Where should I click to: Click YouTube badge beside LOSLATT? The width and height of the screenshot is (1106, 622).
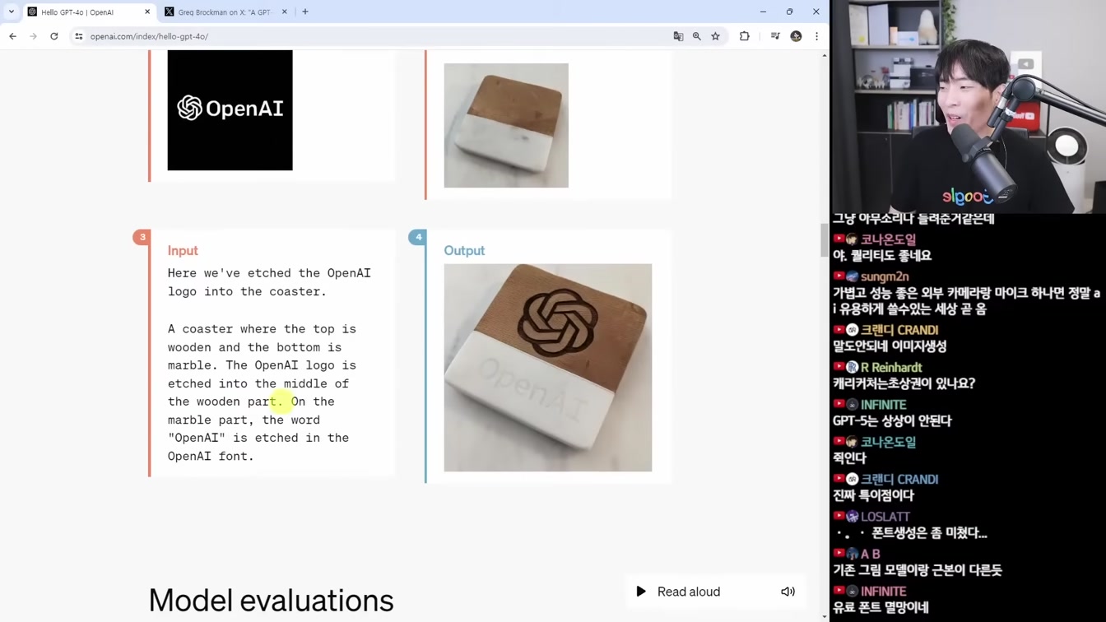[839, 517]
